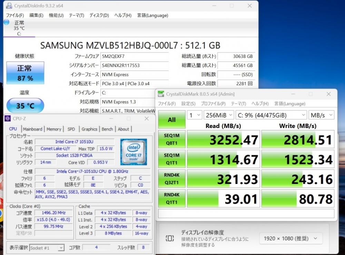Open 設定(S) menu in CrystalDiskMark
Screen dimensions: 345x255
188,104
